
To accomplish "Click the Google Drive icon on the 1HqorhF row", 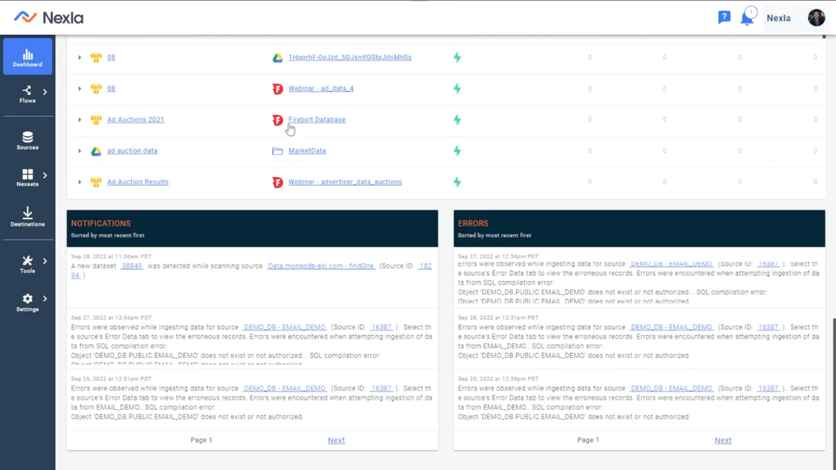I will pos(277,57).
